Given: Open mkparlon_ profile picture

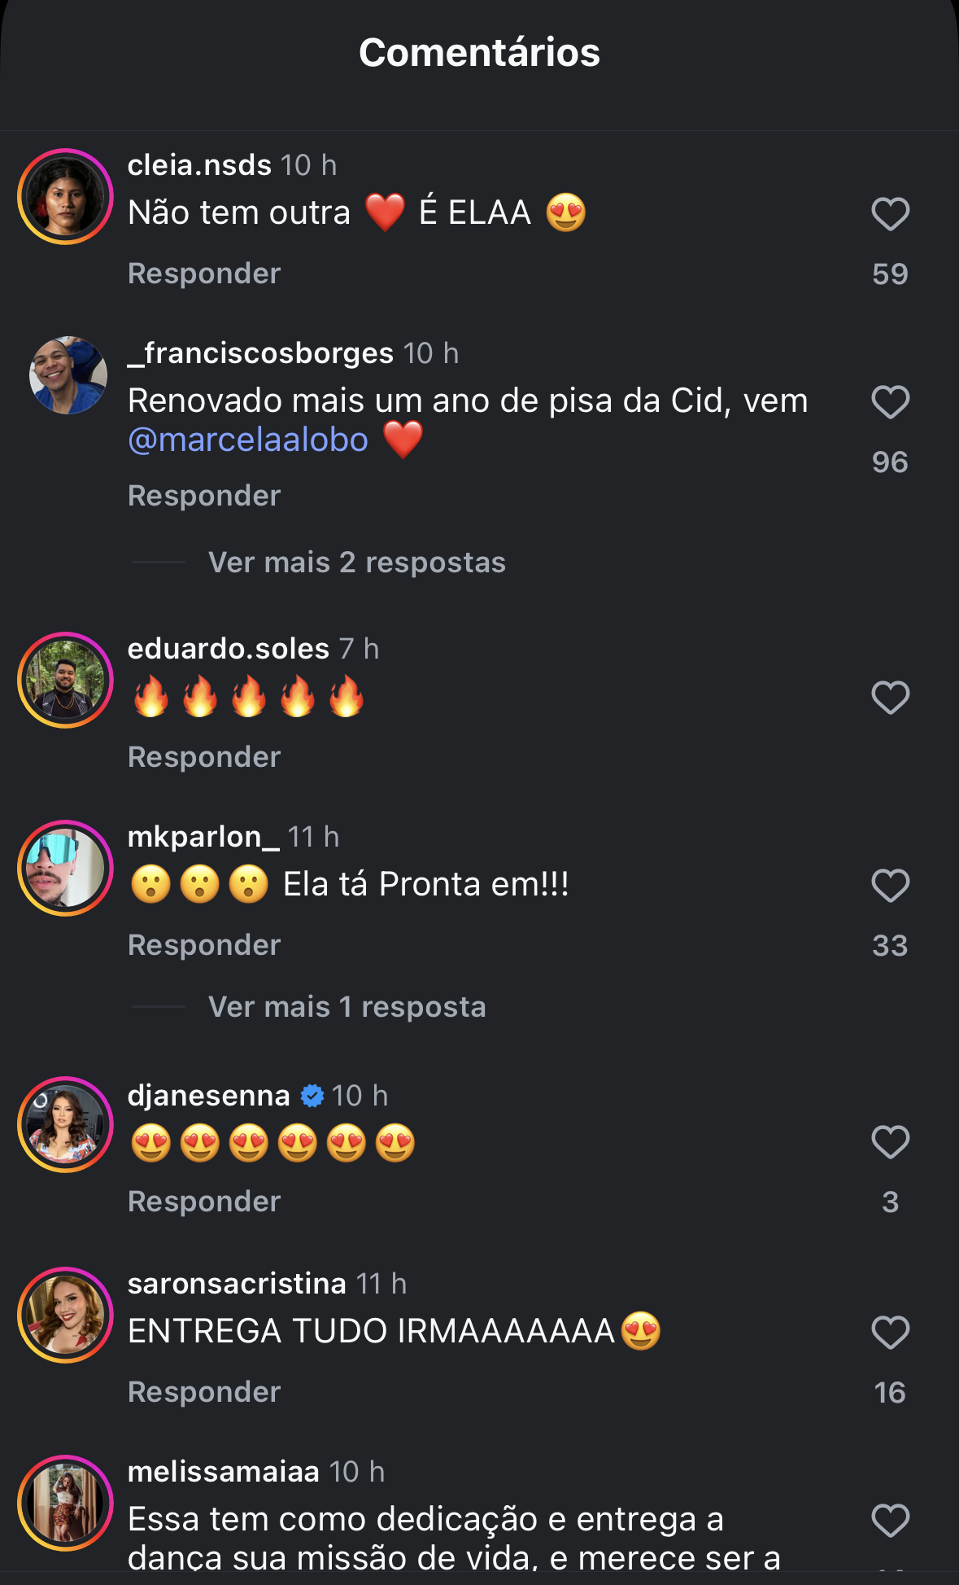Looking at the screenshot, I should click(65, 868).
